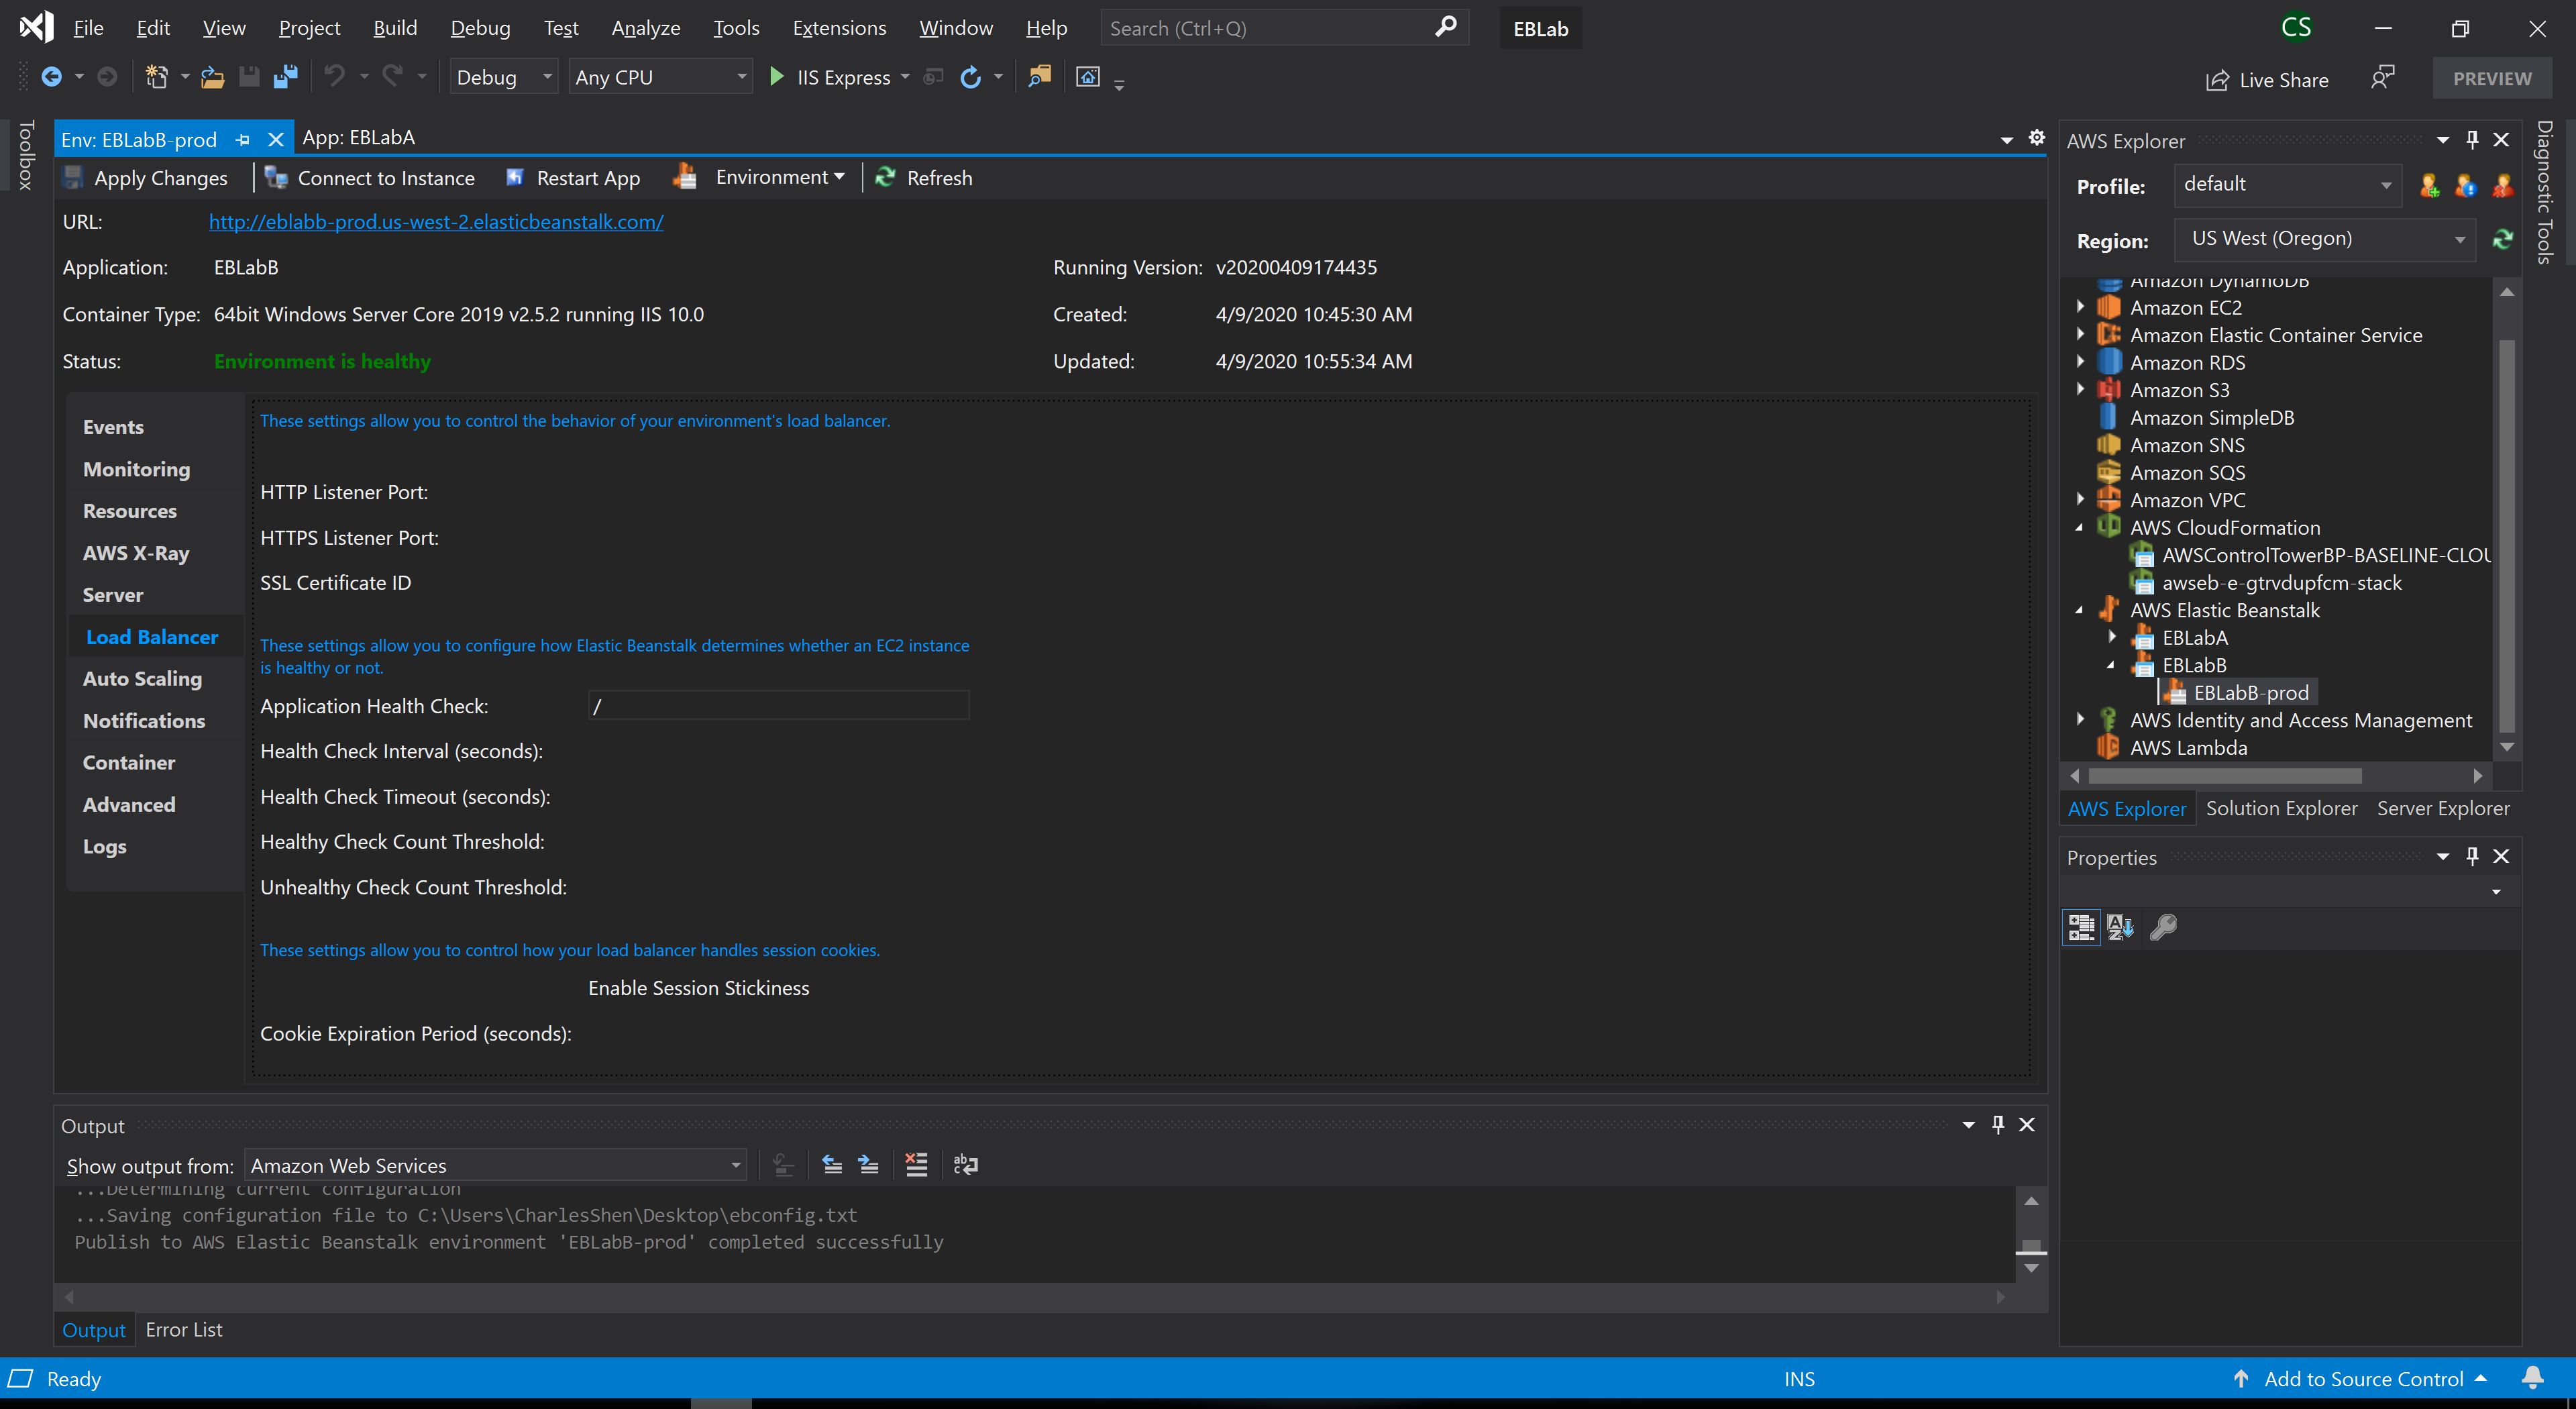Click Restart App
The height and width of the screenshot is (1409, 2576).
573,178
